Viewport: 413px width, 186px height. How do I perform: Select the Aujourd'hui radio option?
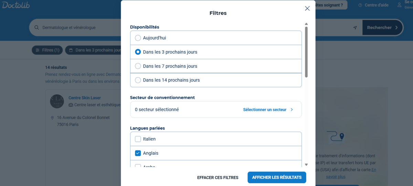click(138, 38)
